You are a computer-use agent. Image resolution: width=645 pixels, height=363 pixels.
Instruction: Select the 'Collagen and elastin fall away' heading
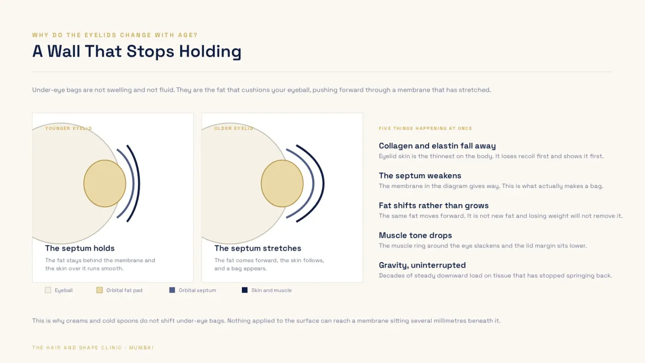(437, 146)
